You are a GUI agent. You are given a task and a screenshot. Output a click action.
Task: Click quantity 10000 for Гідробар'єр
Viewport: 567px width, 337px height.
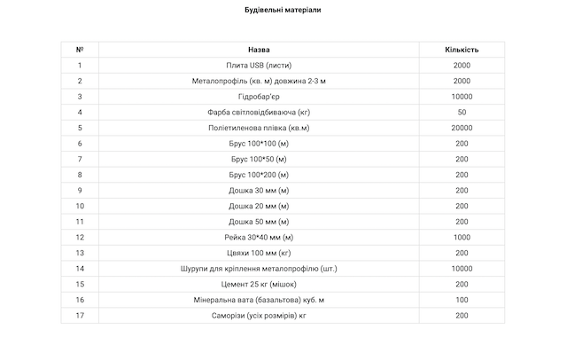[x=462, y=97]
